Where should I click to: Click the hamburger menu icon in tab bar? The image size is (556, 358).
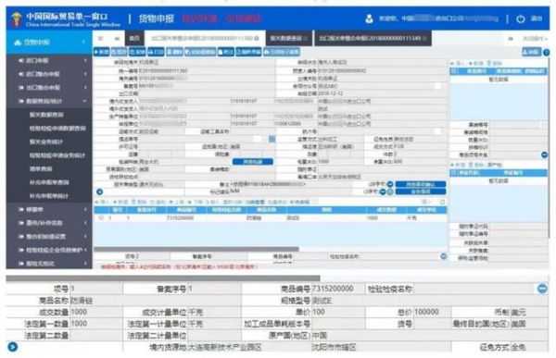[x=101, y=38]
